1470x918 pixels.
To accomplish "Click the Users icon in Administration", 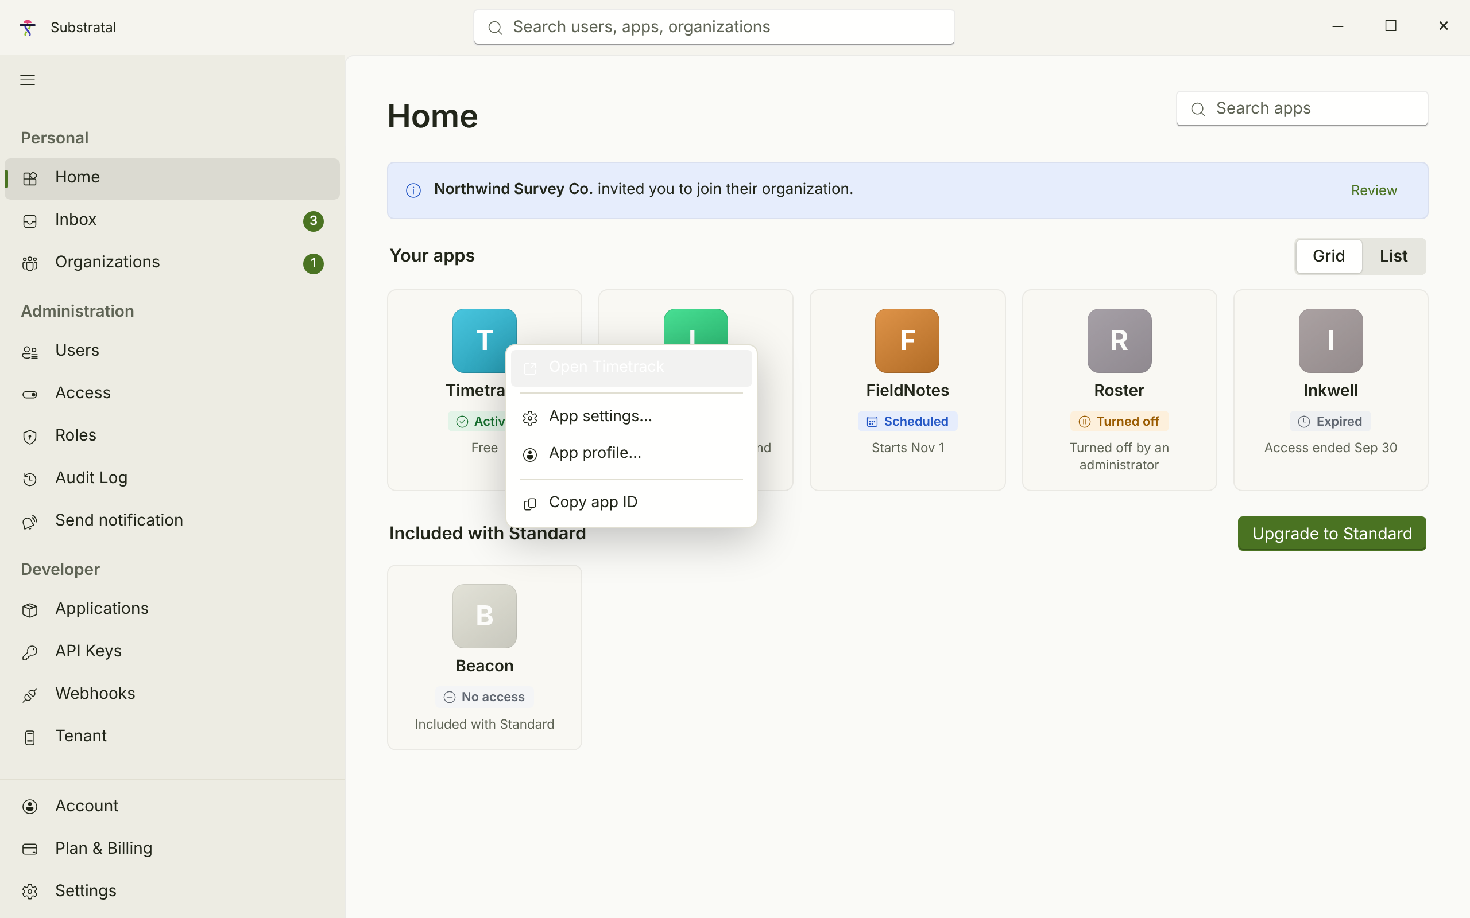I will click(30, 352).
